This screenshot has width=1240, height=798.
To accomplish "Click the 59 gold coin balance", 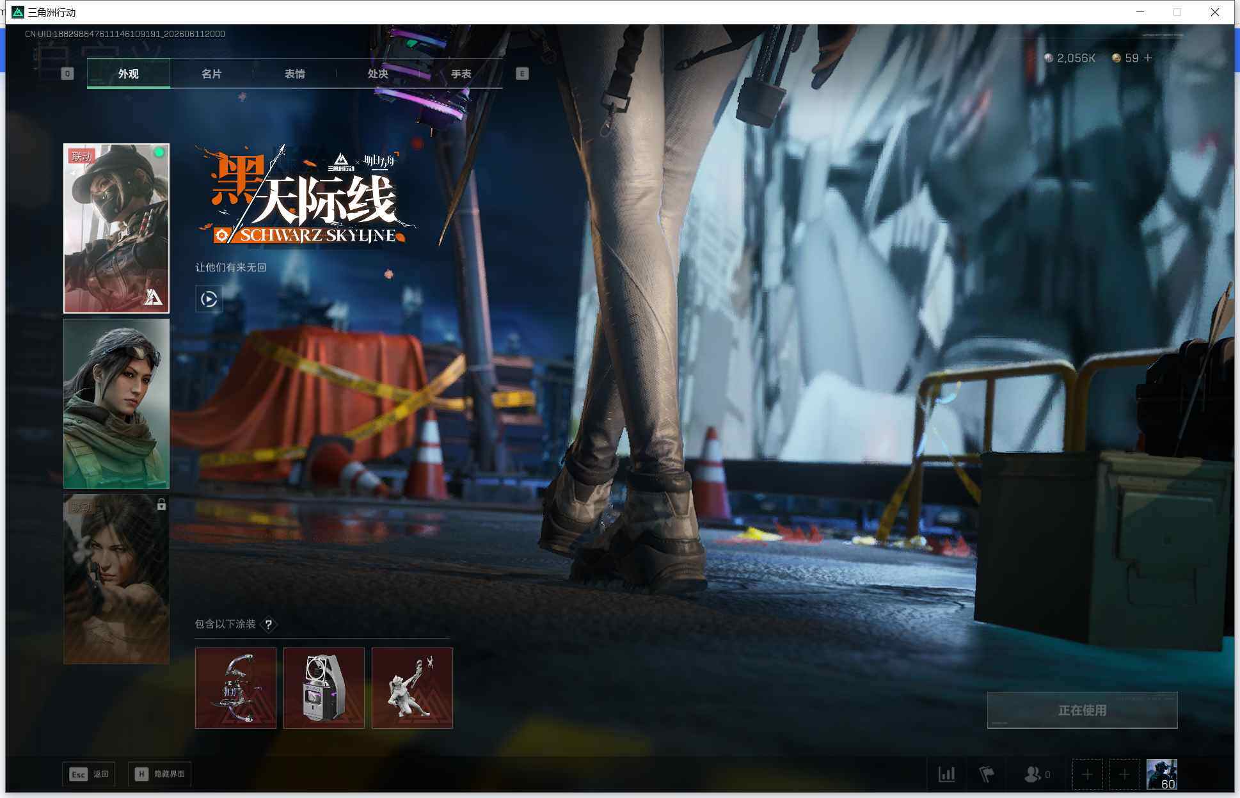I will (1125, 58).
